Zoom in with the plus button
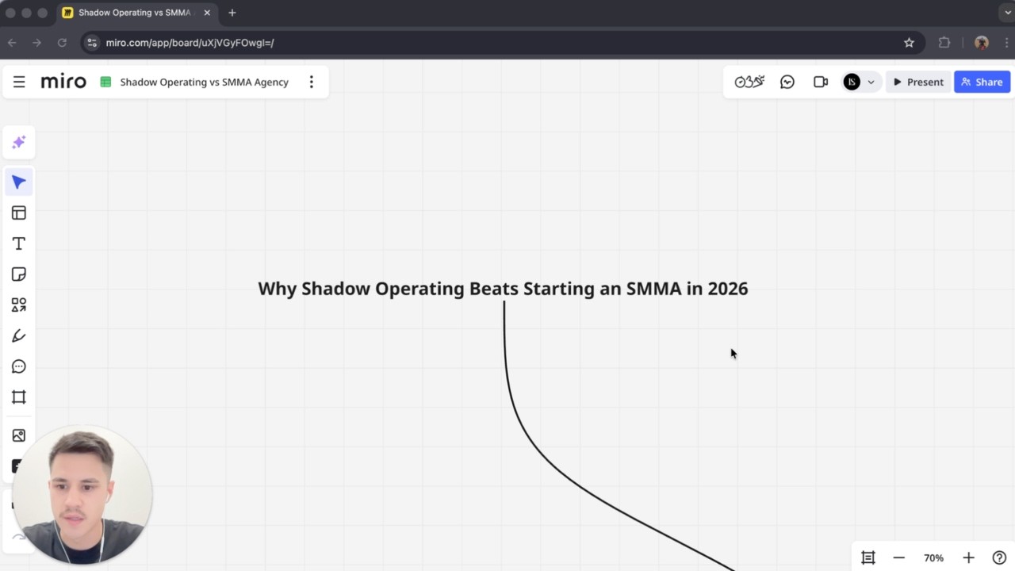This screenshot has width=1015, height=571. point(968,558)
